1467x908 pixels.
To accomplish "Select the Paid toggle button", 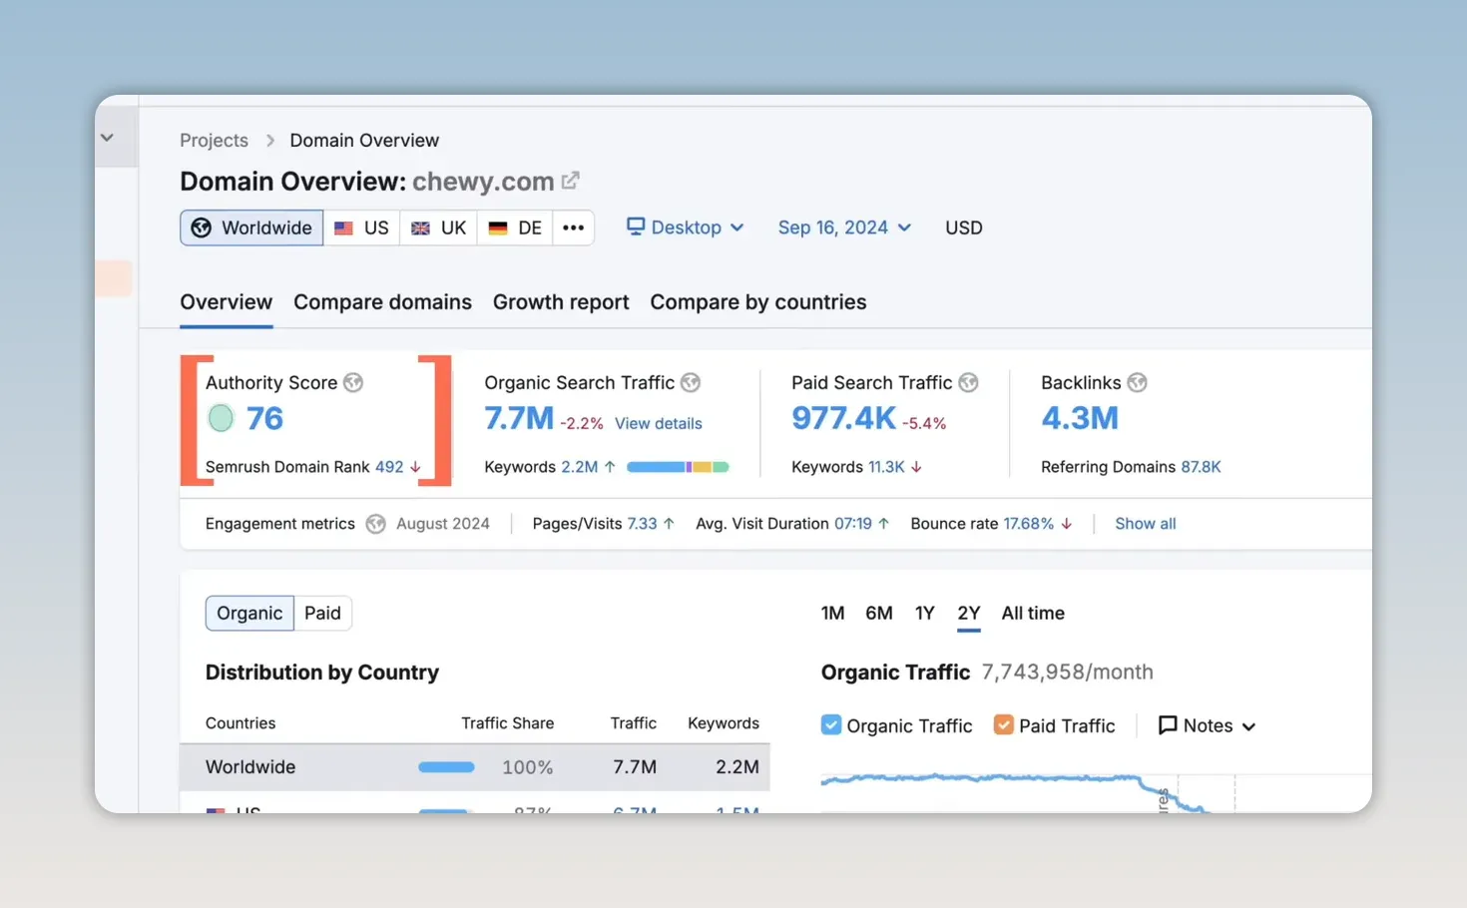I will (322, 613).
